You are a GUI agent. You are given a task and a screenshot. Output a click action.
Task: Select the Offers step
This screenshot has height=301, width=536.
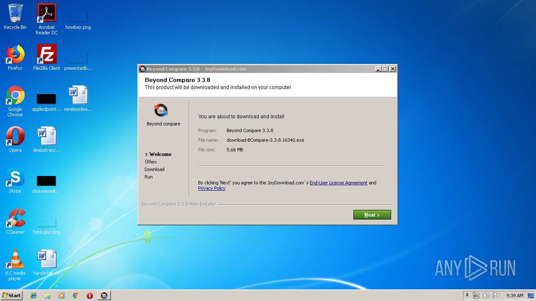(151, 162)
